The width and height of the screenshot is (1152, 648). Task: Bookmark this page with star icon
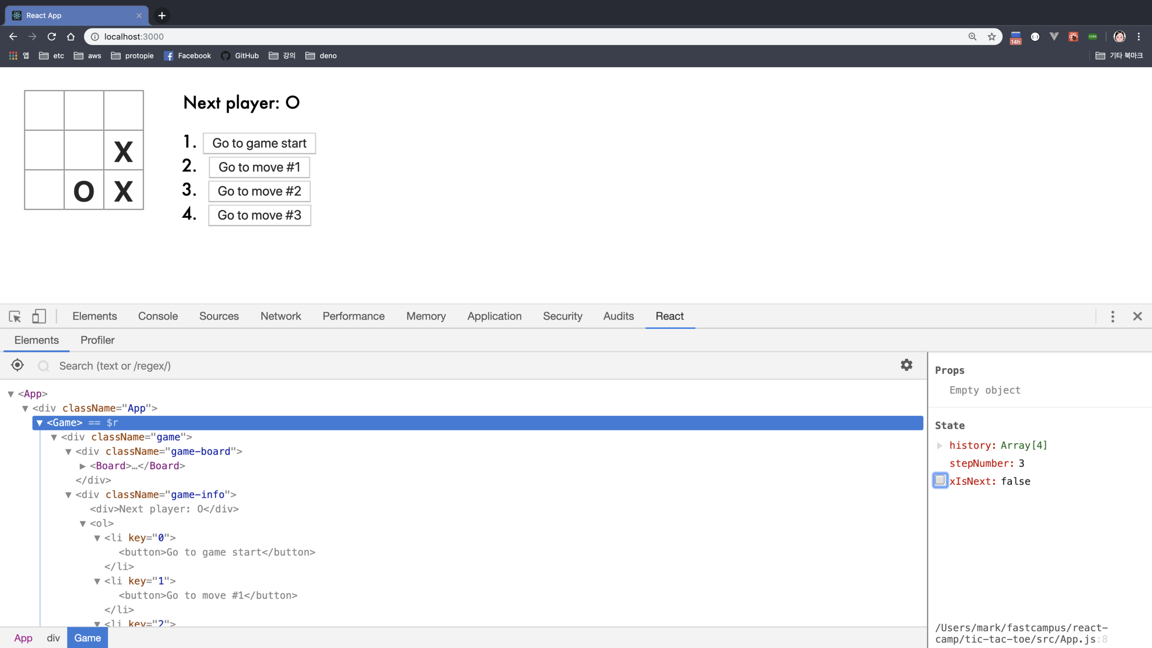992,36
